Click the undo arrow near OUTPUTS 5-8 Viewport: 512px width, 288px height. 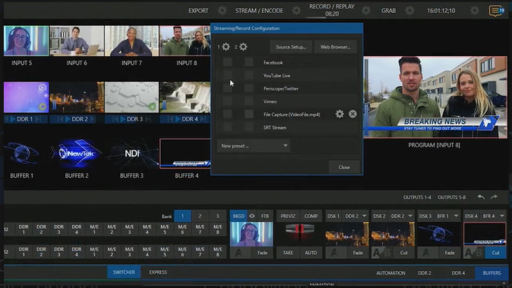481,197
